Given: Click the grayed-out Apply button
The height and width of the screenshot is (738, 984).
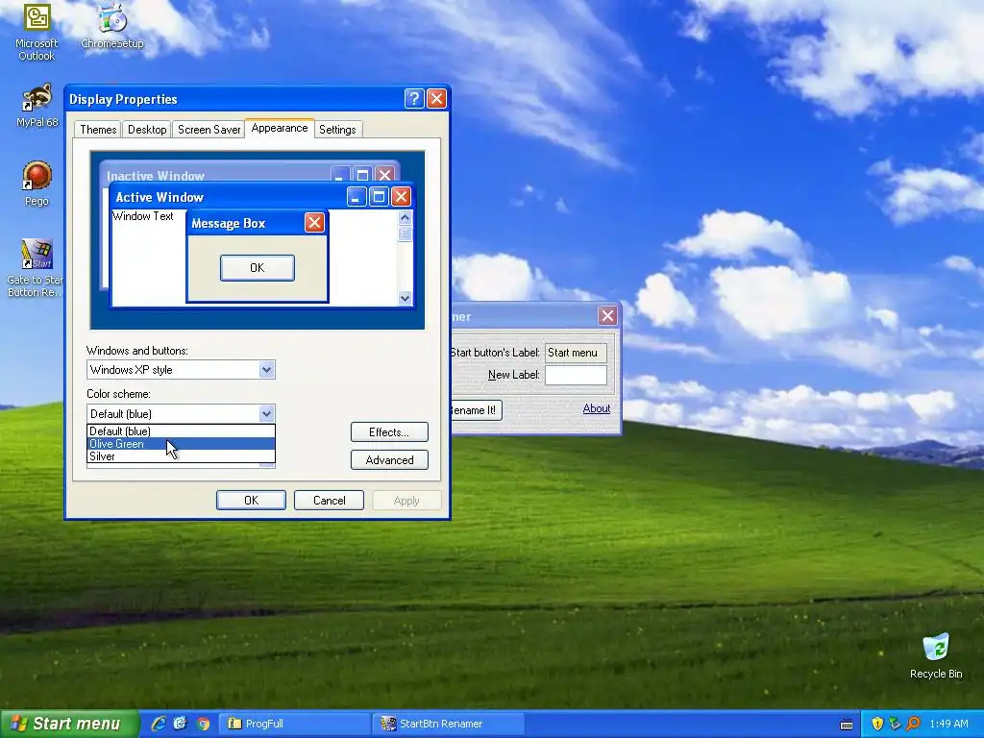Looking at the screenshot, I should click(x=406, y=500).
